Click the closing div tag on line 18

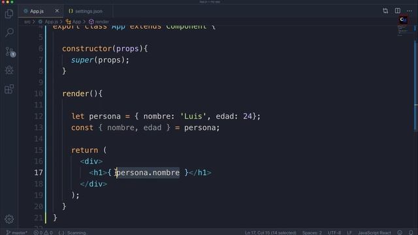pos(93,184)
